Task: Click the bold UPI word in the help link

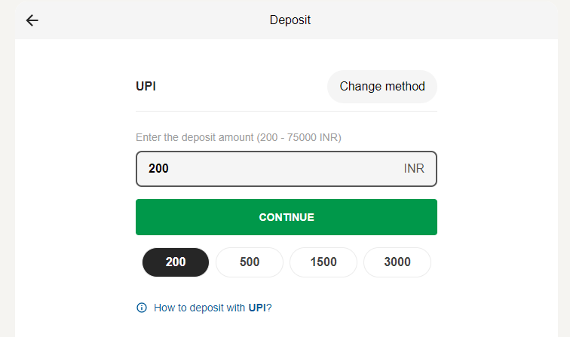Action: pos(257,308)
